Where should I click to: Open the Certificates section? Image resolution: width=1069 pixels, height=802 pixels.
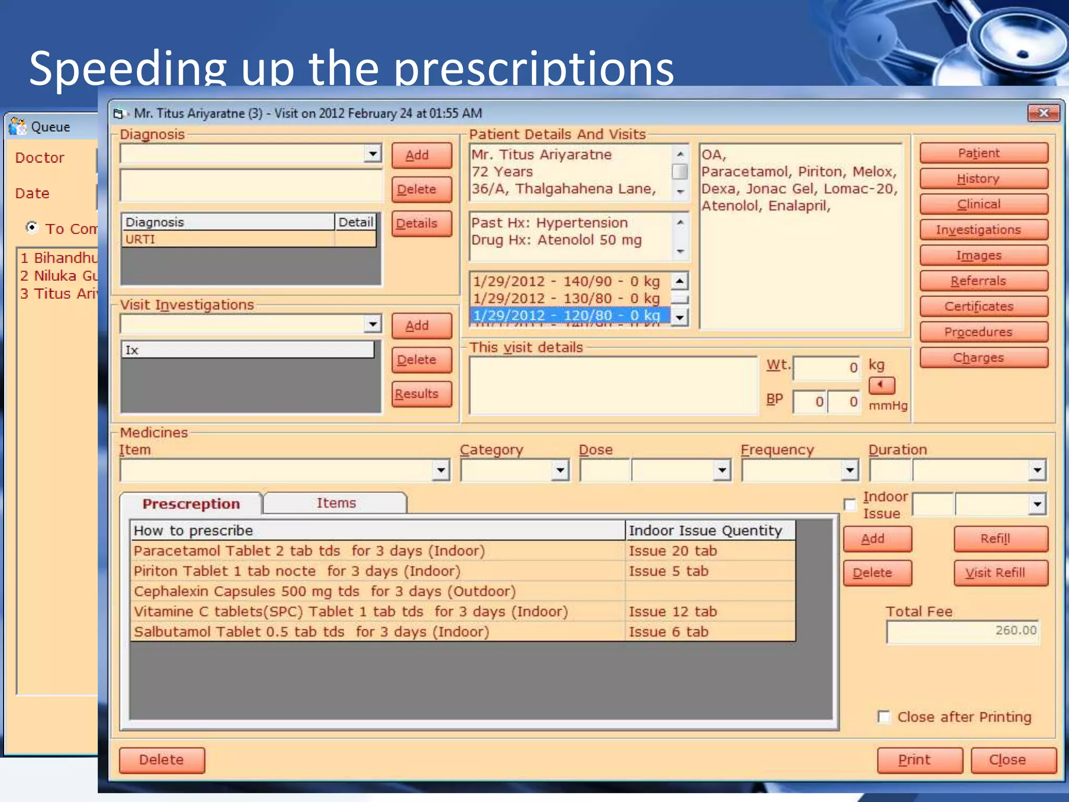point(984,306)
